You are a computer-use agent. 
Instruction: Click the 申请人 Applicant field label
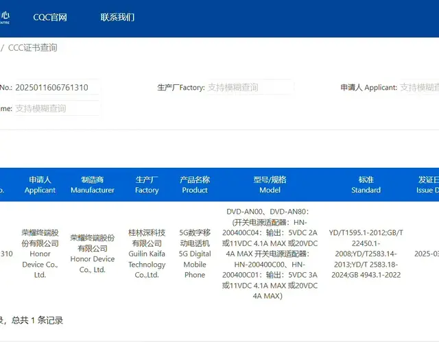(x=369, y=88)
